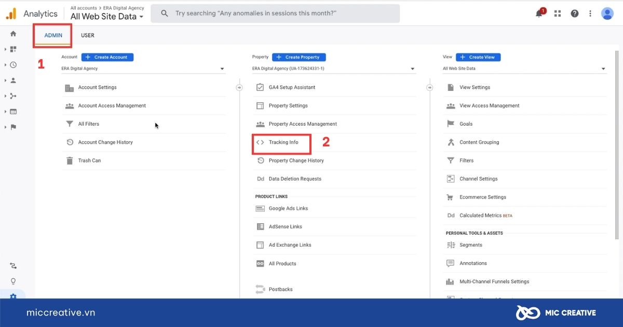Open Behavior icon in sidebar

coord(13,112)
